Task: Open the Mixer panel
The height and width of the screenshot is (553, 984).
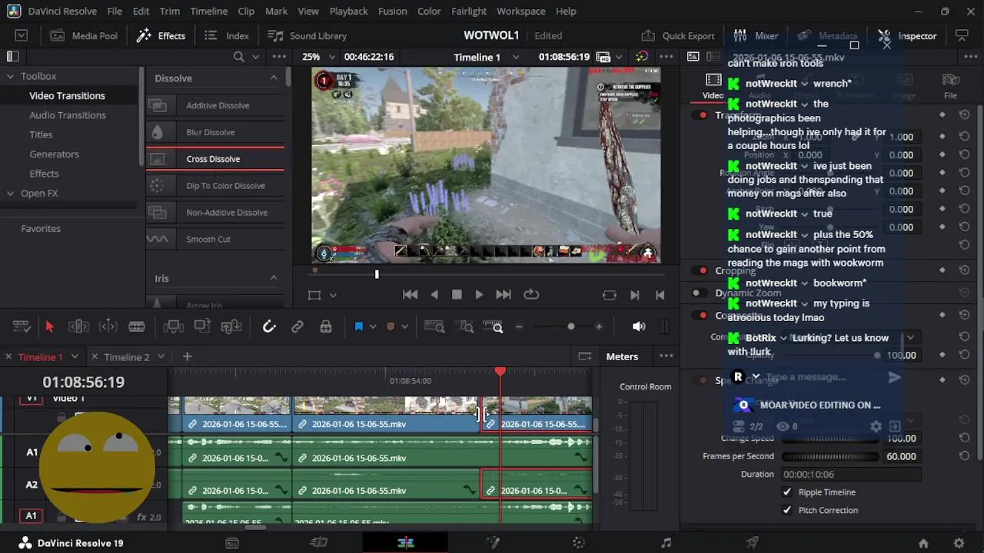Action: click(756, 35)
